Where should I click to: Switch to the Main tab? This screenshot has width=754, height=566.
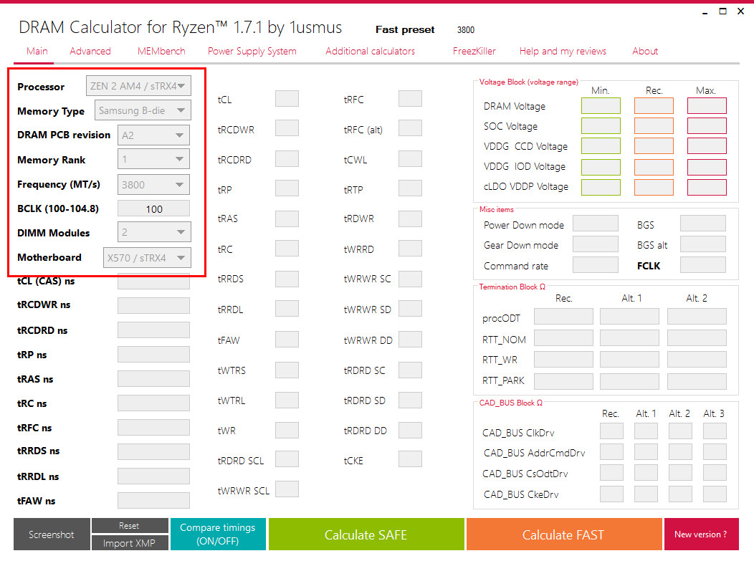click(x=37, y=51)
